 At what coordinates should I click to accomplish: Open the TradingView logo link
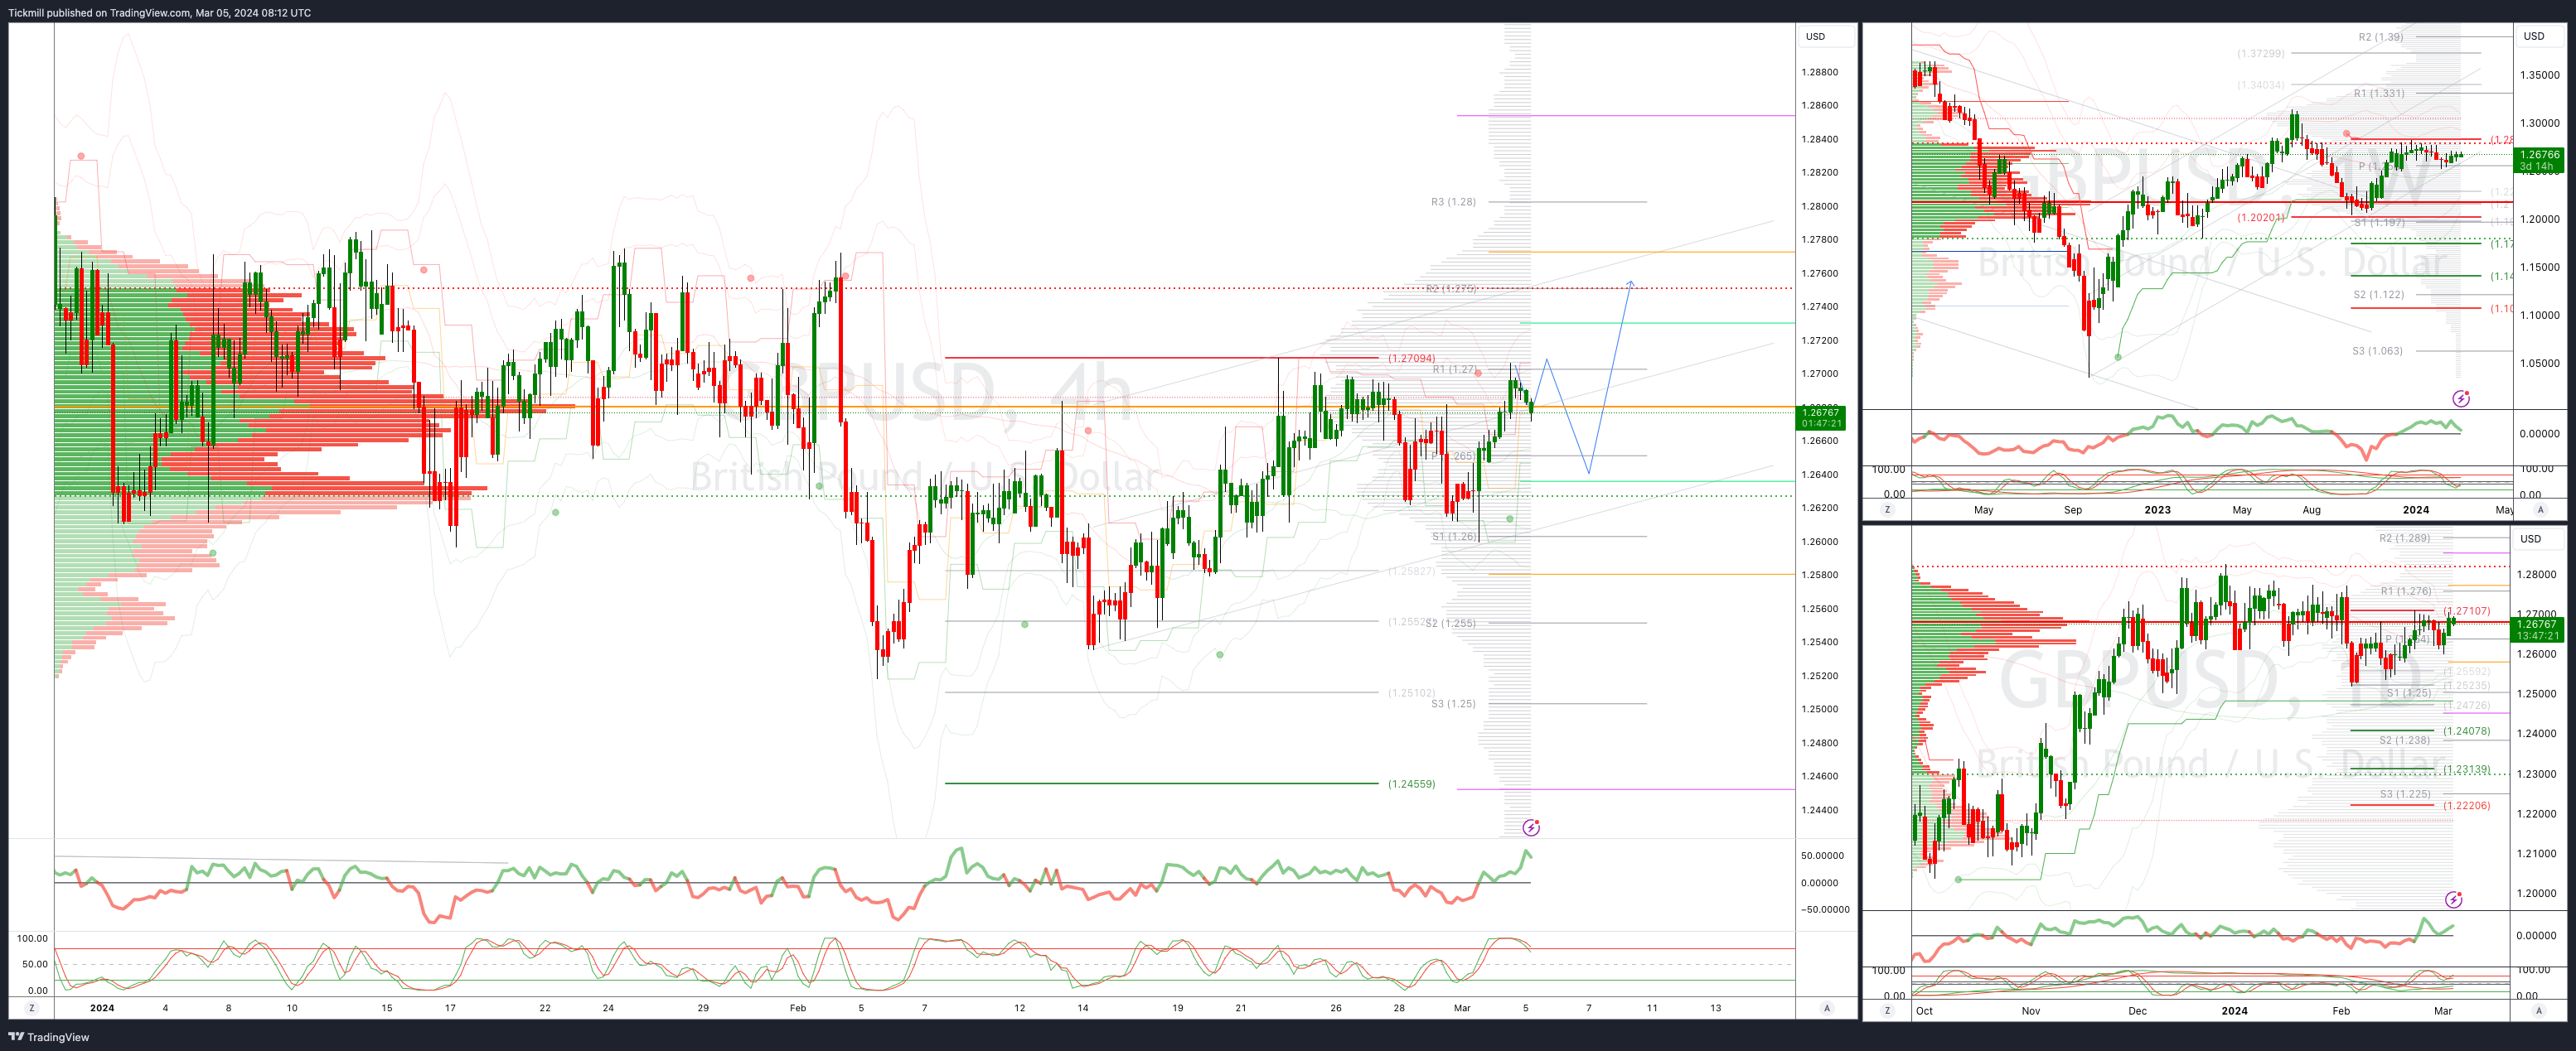(x=49, y=1037)
